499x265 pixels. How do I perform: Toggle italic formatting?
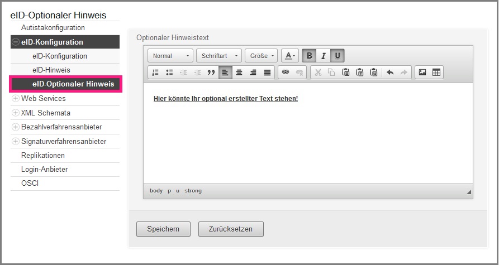[x=323, y=56]
